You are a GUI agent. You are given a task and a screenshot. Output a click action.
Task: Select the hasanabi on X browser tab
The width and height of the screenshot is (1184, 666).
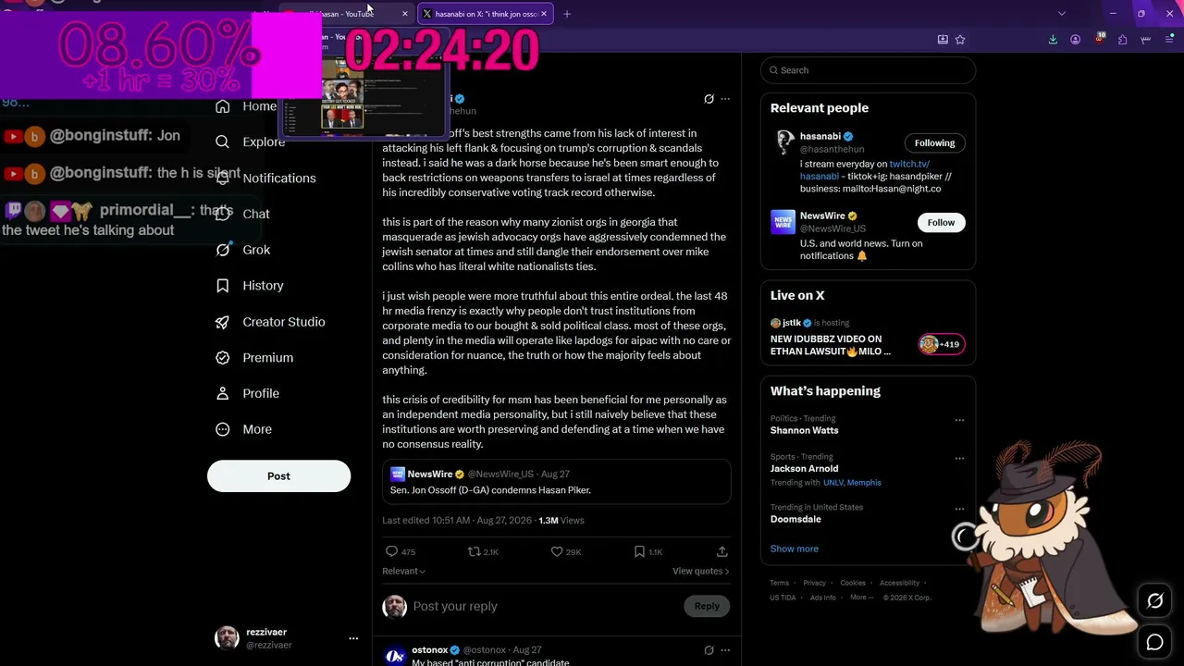485,14
